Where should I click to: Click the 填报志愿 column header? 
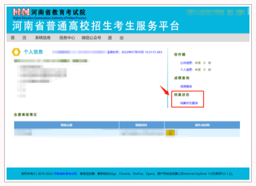click(x=67, y=125)
